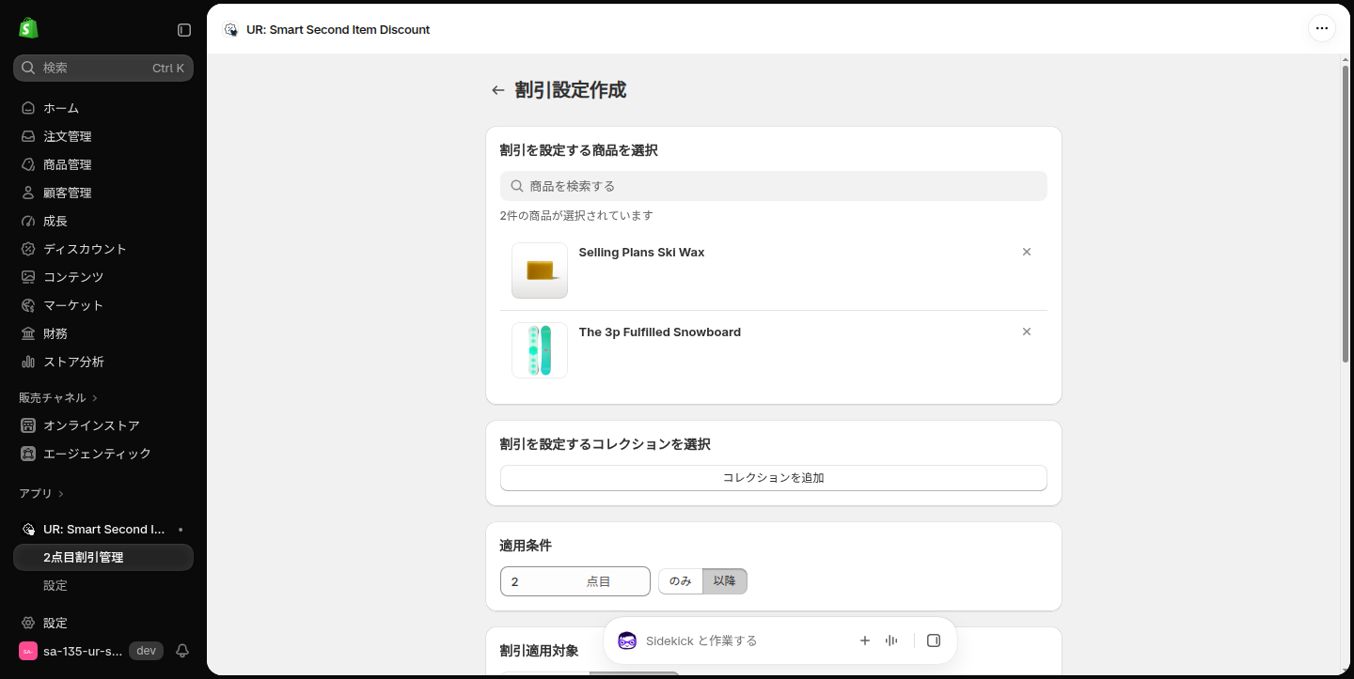Open 顧客管理 customers menu item
Image resolution: width=1354 pixels, height=679 pixels.
(x=103, y=193)
